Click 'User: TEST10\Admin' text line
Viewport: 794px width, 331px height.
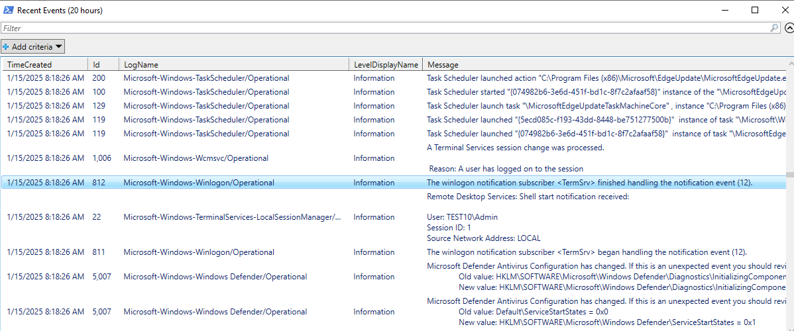pyautogui.click(x=463, y=217)
